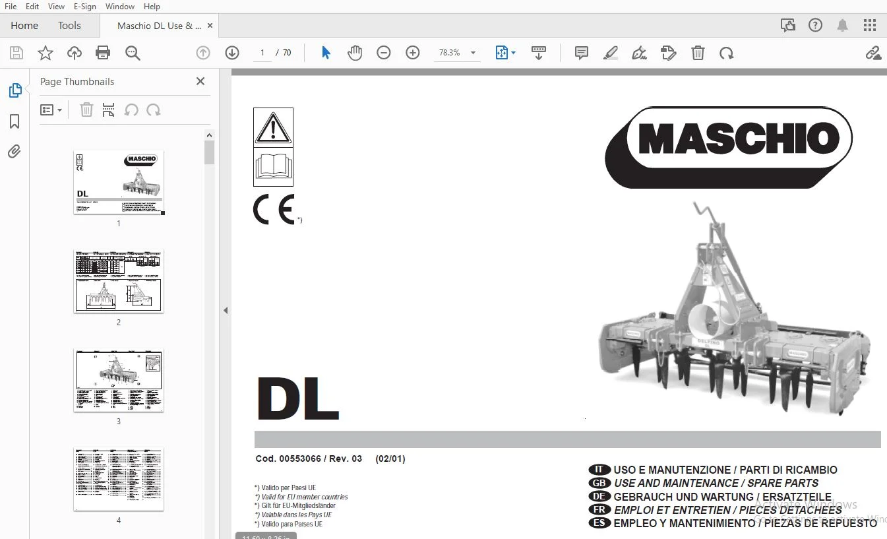Show notifications with the bell icon
The height and width of the screenshot is (539, 887).
(x=842, y=26)
